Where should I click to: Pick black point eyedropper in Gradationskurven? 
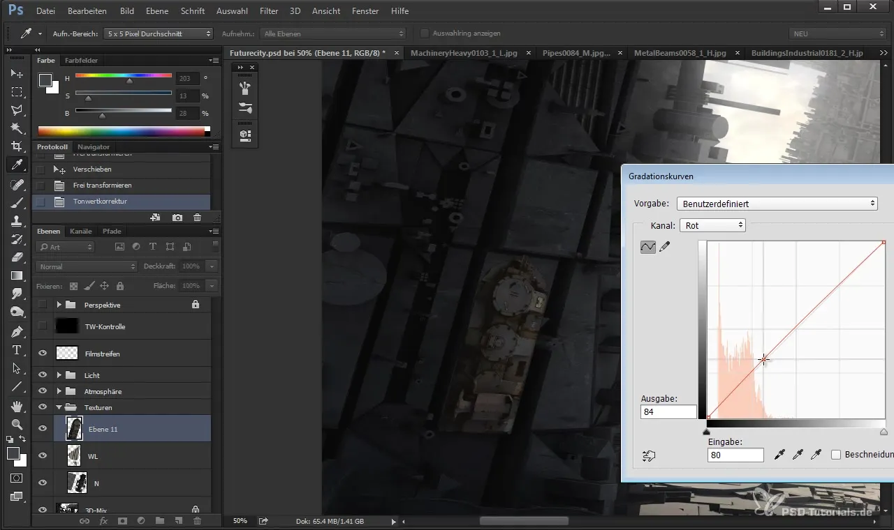coord(781,455)
